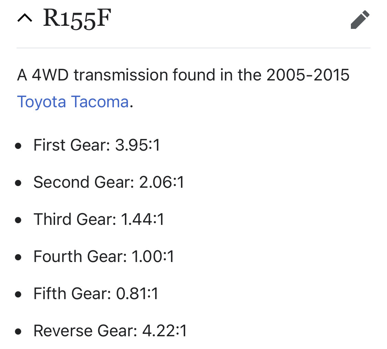
Task: Click the bullet beside First Gear
Action: (18, 146)
